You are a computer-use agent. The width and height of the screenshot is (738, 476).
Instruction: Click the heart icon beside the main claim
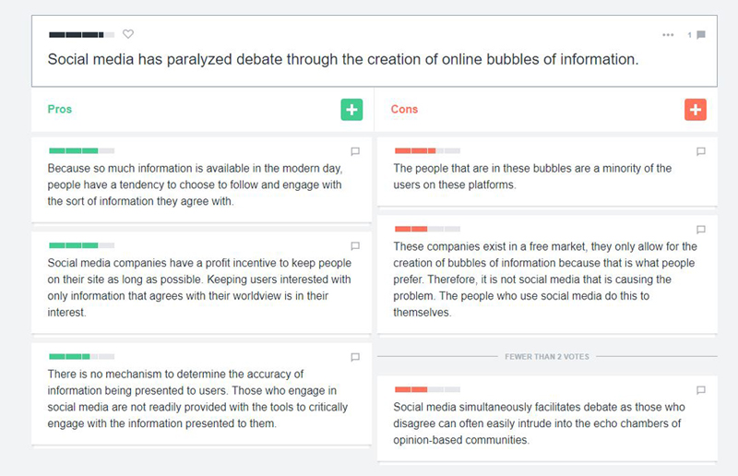(x=128, y=34)
